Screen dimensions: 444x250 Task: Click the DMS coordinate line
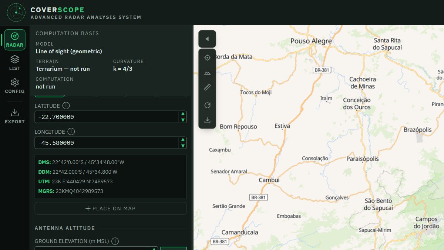81,162
